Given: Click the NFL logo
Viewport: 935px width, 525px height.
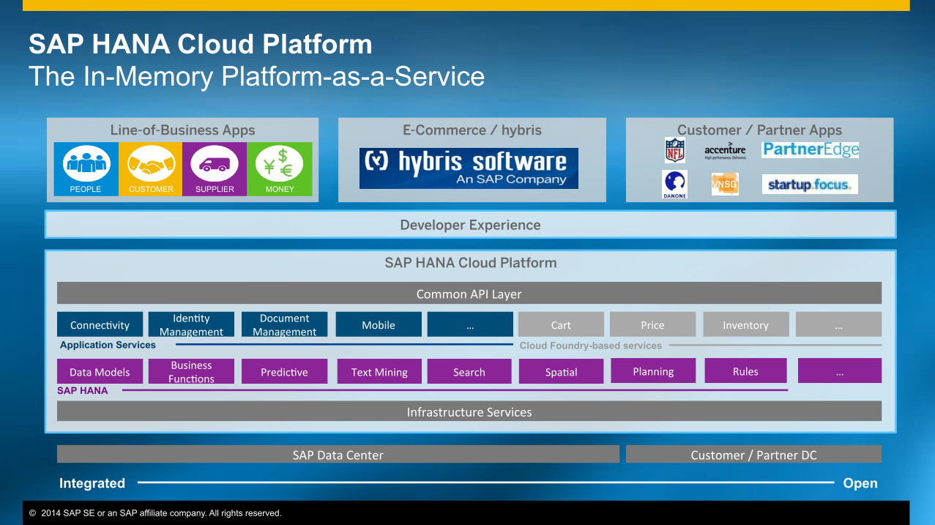Looking at the screenshot, I should pos(674,149).
